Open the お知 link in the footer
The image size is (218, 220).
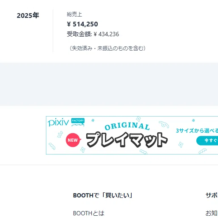(212, 213)
